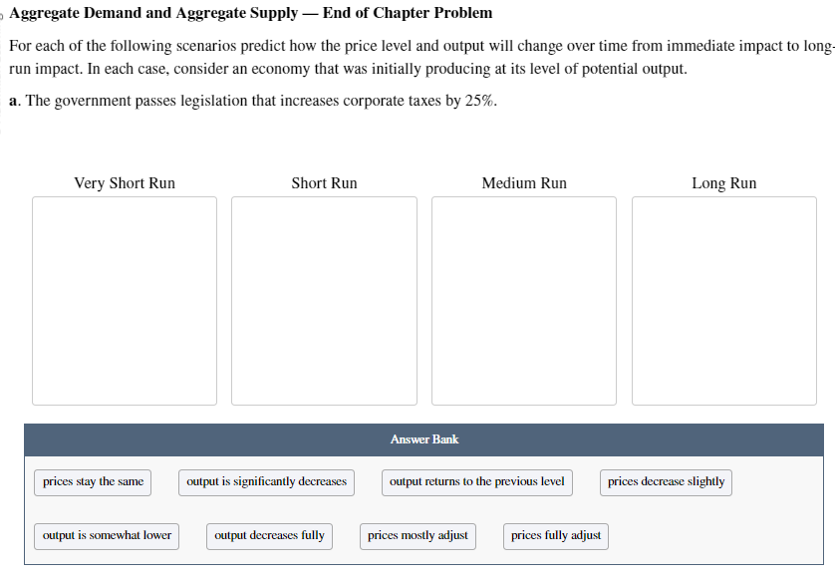Viewport: 835px width, 580px height.
Task: Click the Long Run column label
Action: point(723,182)
